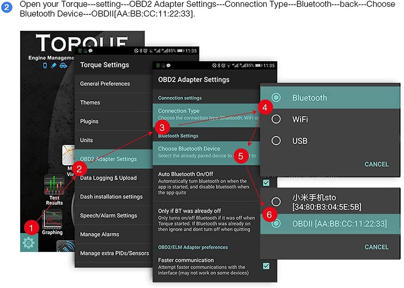Open the Themes settings entry
The width and height of the screenshot is (404, 288).
click(90, 103)
